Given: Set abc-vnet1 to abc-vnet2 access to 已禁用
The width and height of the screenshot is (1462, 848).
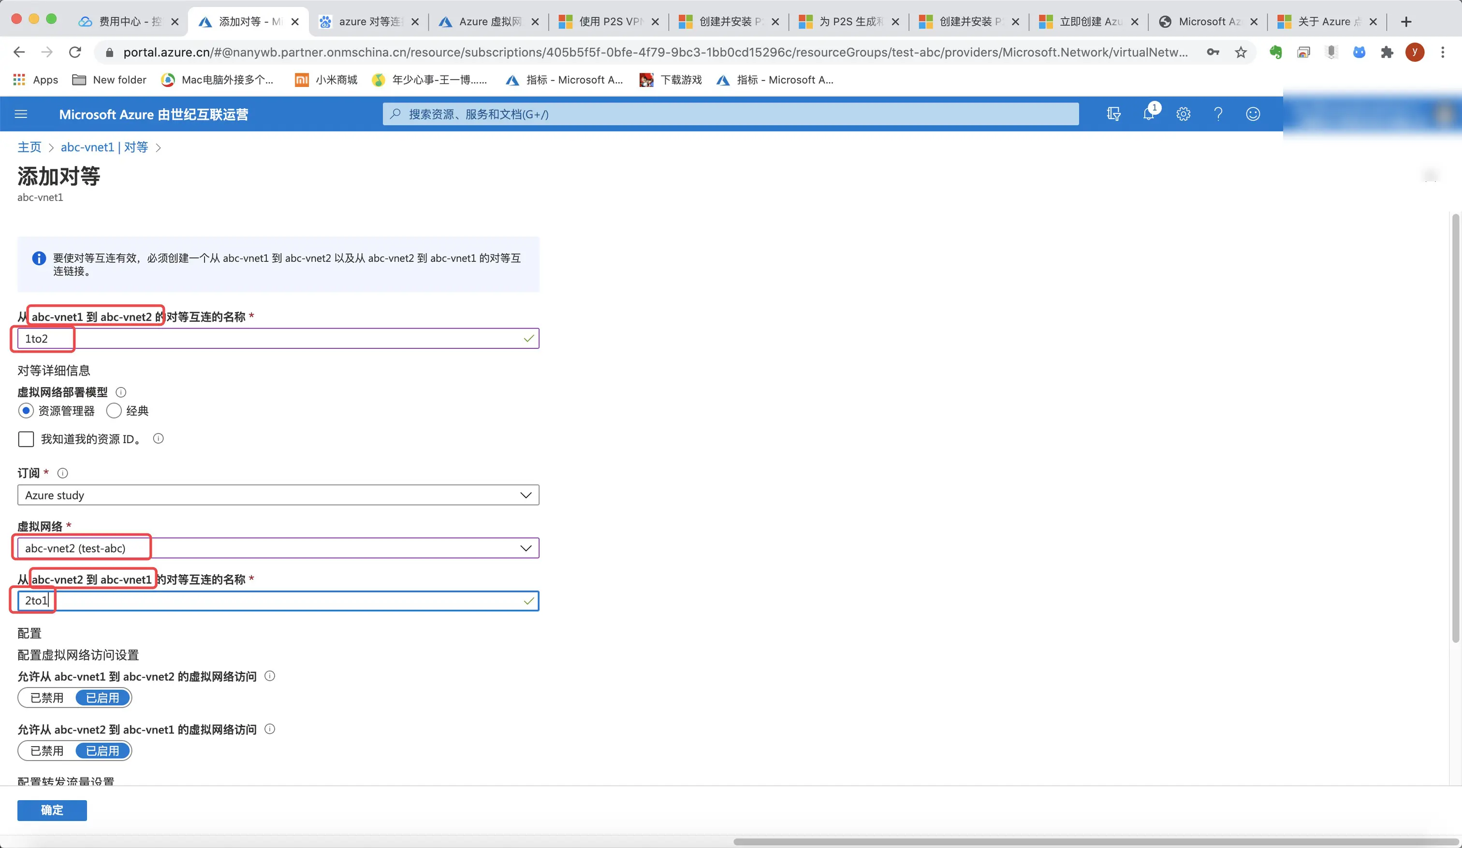Looking at the screenshot, I should point(47,698).
